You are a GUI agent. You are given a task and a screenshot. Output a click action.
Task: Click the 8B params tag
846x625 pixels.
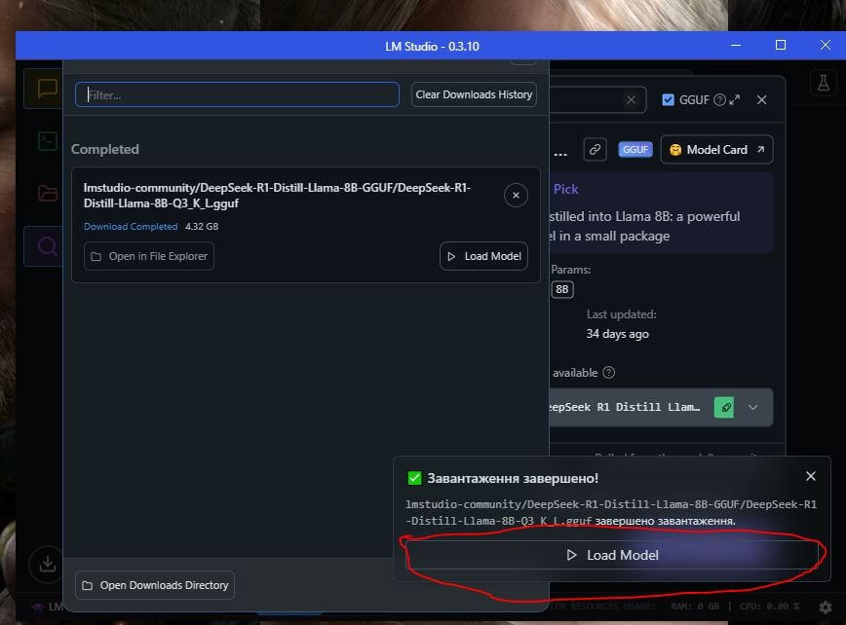562,289
